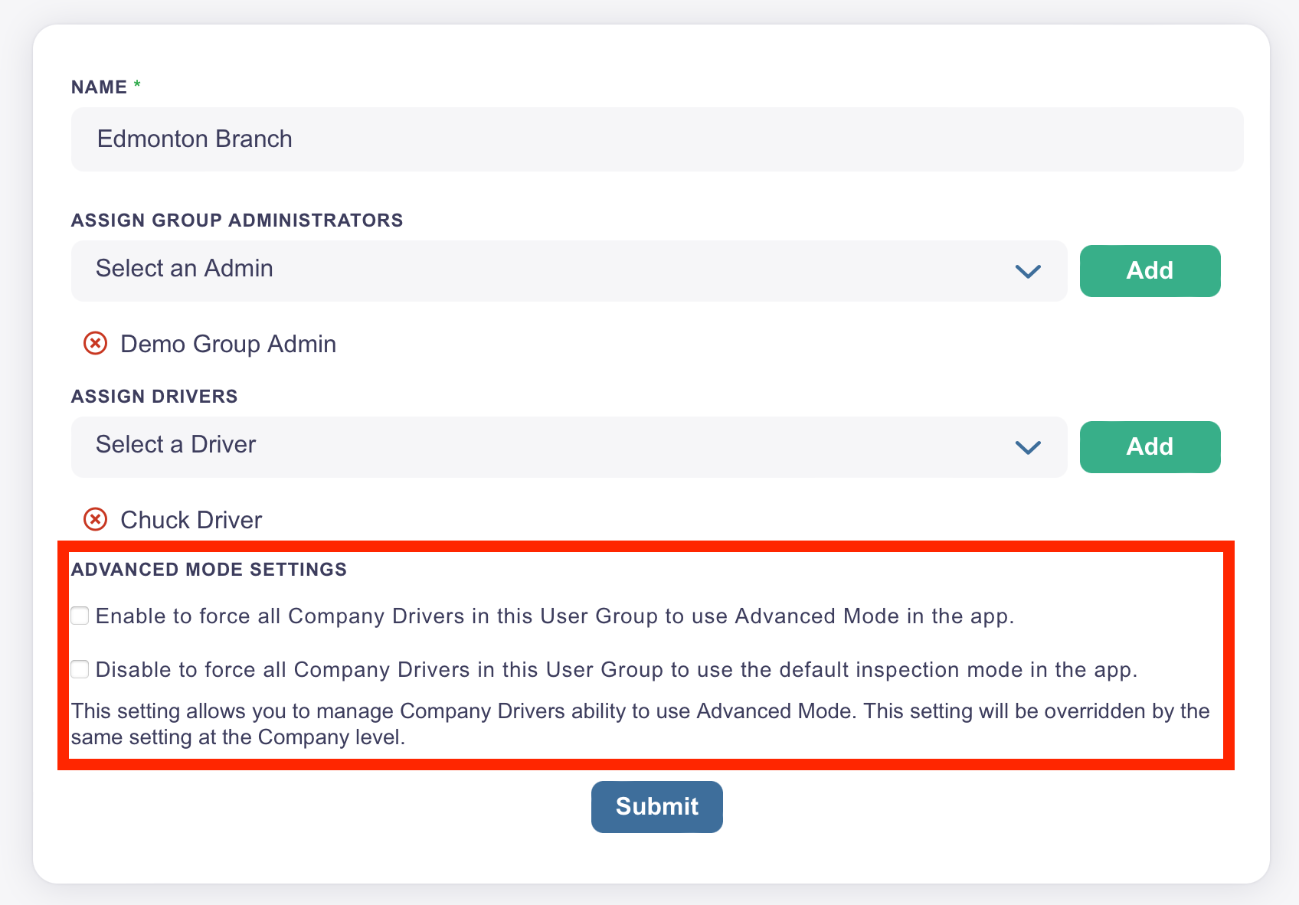
Task: Open the Select an Admin dropdown
Action: 569,271
